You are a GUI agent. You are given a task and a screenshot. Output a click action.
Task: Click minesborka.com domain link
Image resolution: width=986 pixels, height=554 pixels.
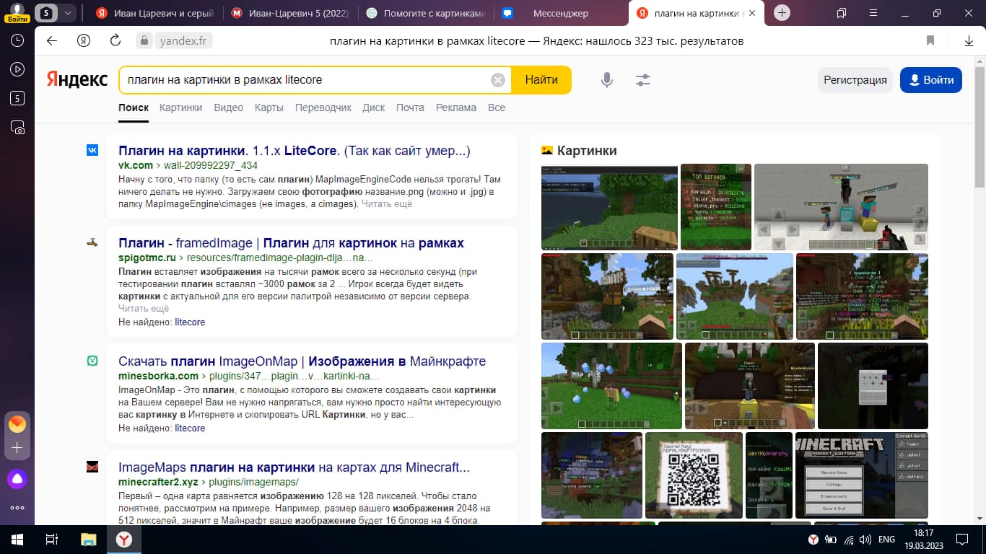click(158, 376)
